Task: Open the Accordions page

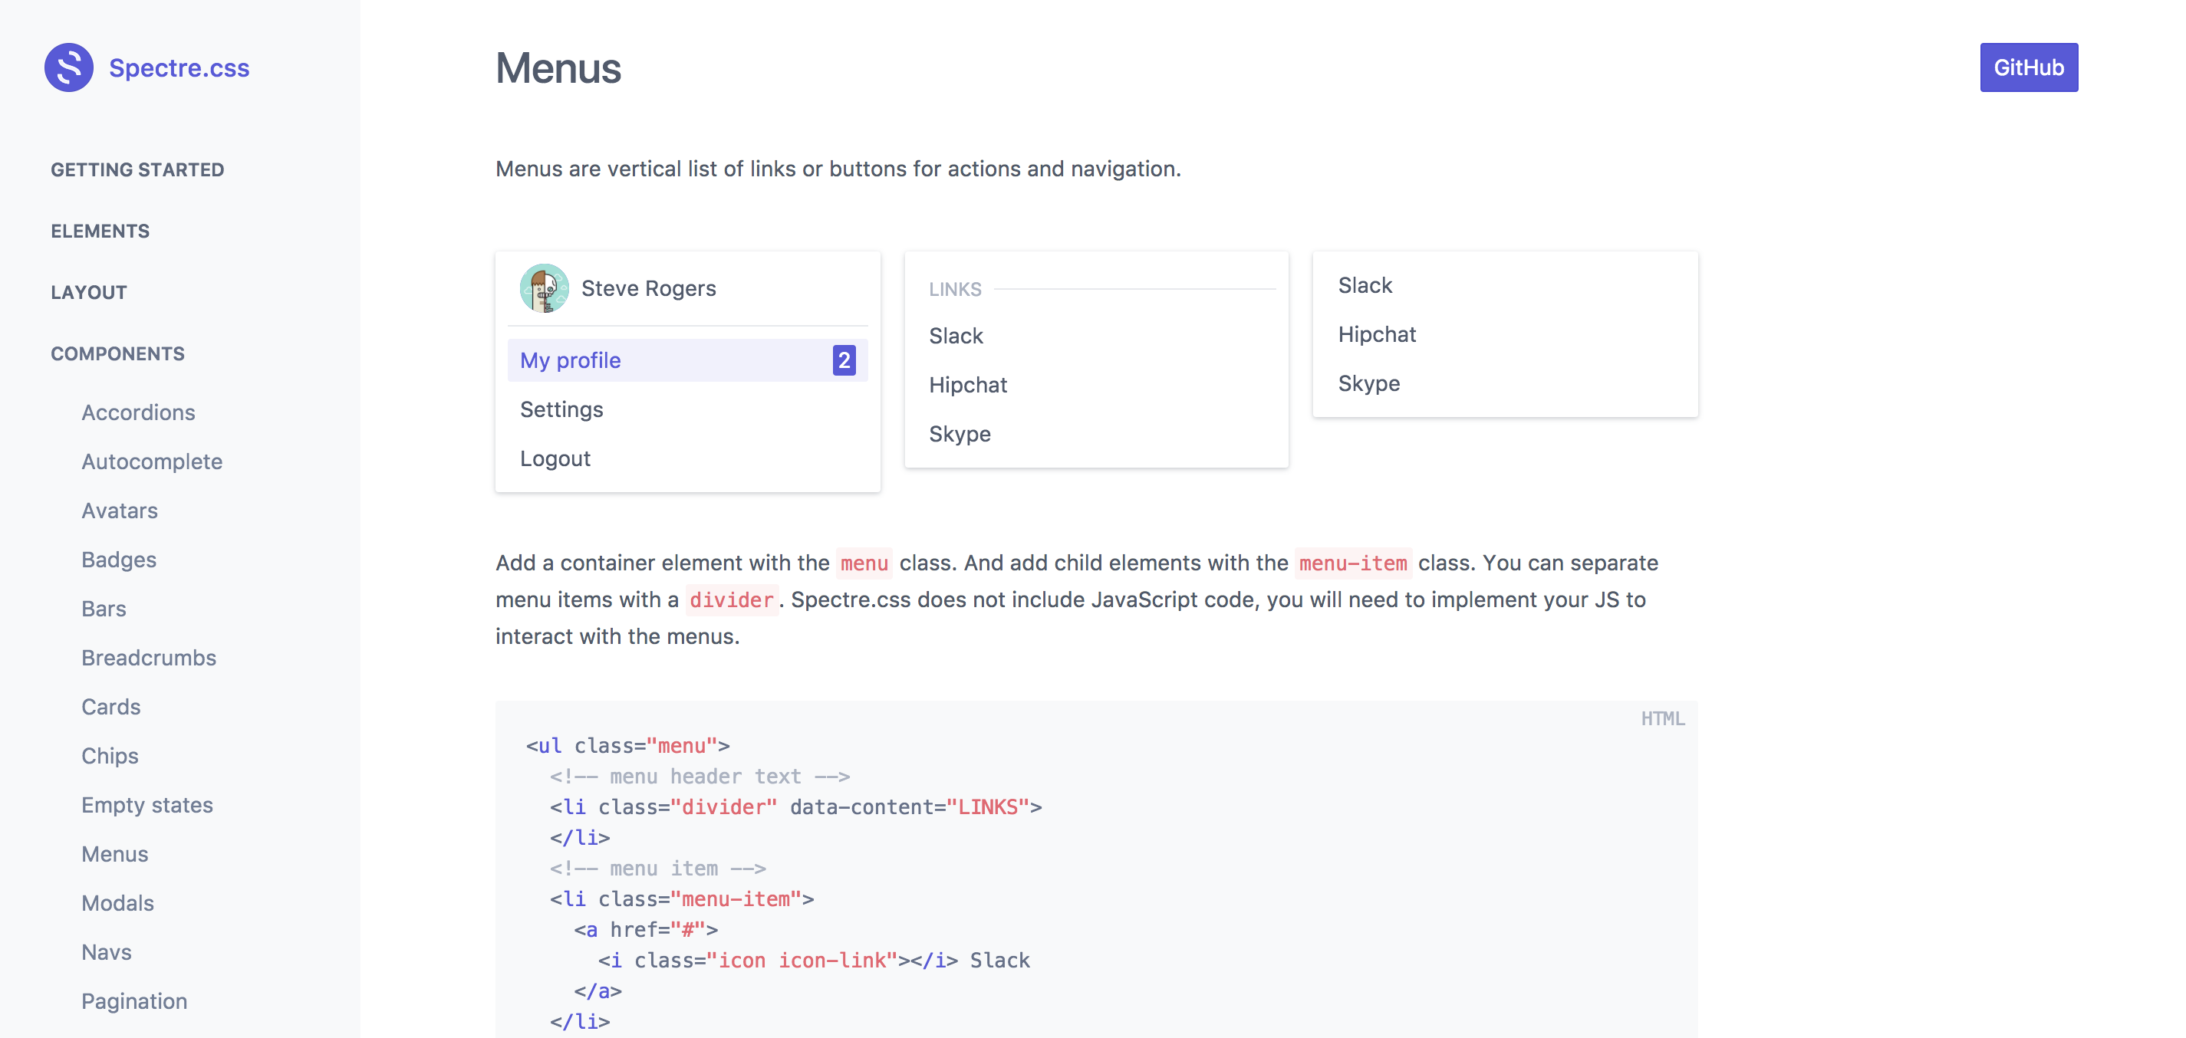Action: click(138, 412)
